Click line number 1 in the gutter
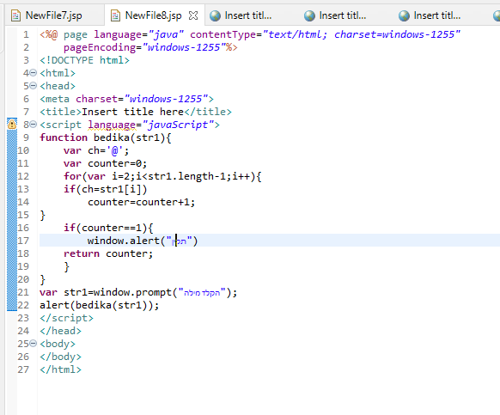Image resolution: width=500 pixels, height=415 pixels. pyautogui.click(x=26, y=34)
